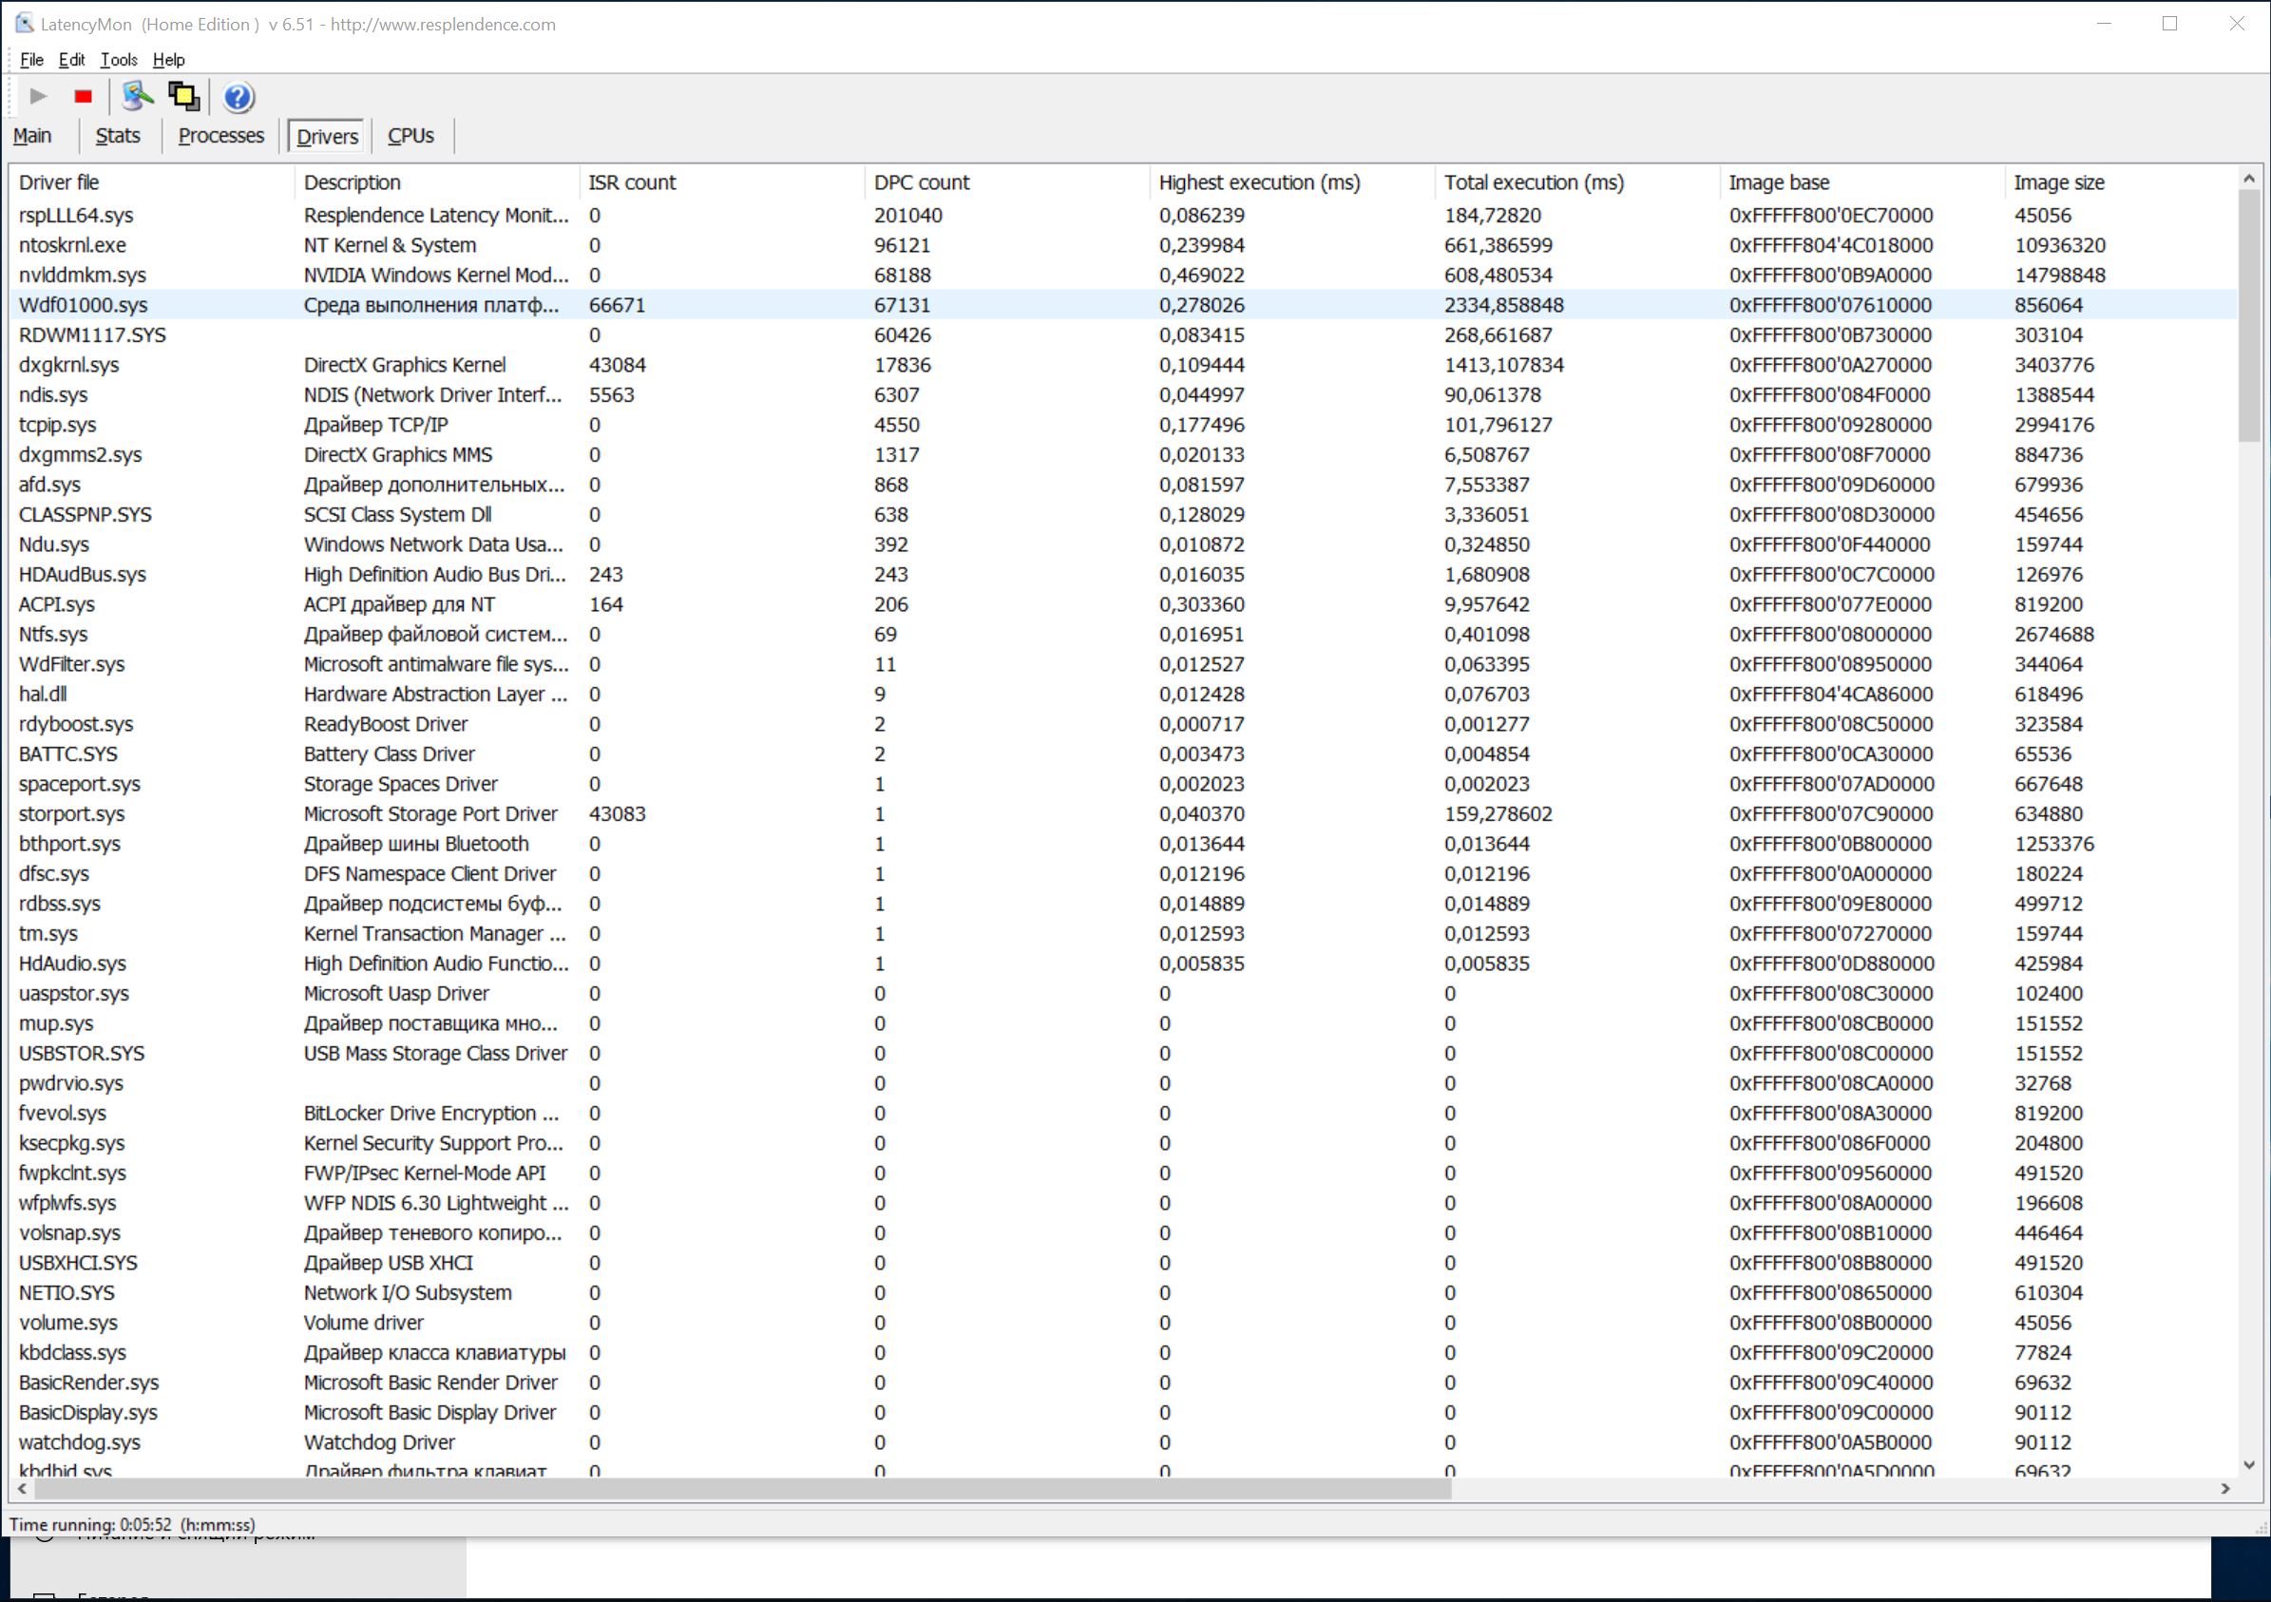Sort by Highest execution (ms) column header
This screenshot has height=1602, width=2271.
point(1259,181)
